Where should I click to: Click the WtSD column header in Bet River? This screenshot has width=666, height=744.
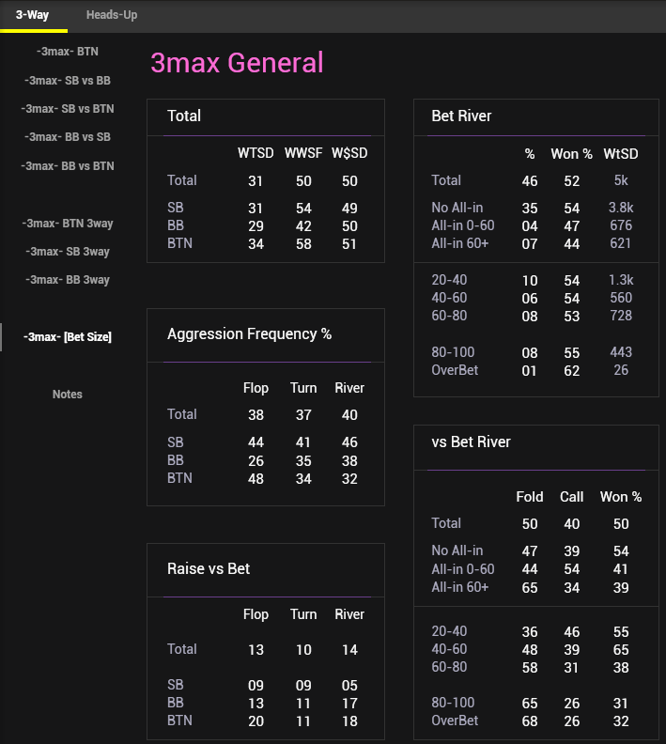tap(621, 153)
